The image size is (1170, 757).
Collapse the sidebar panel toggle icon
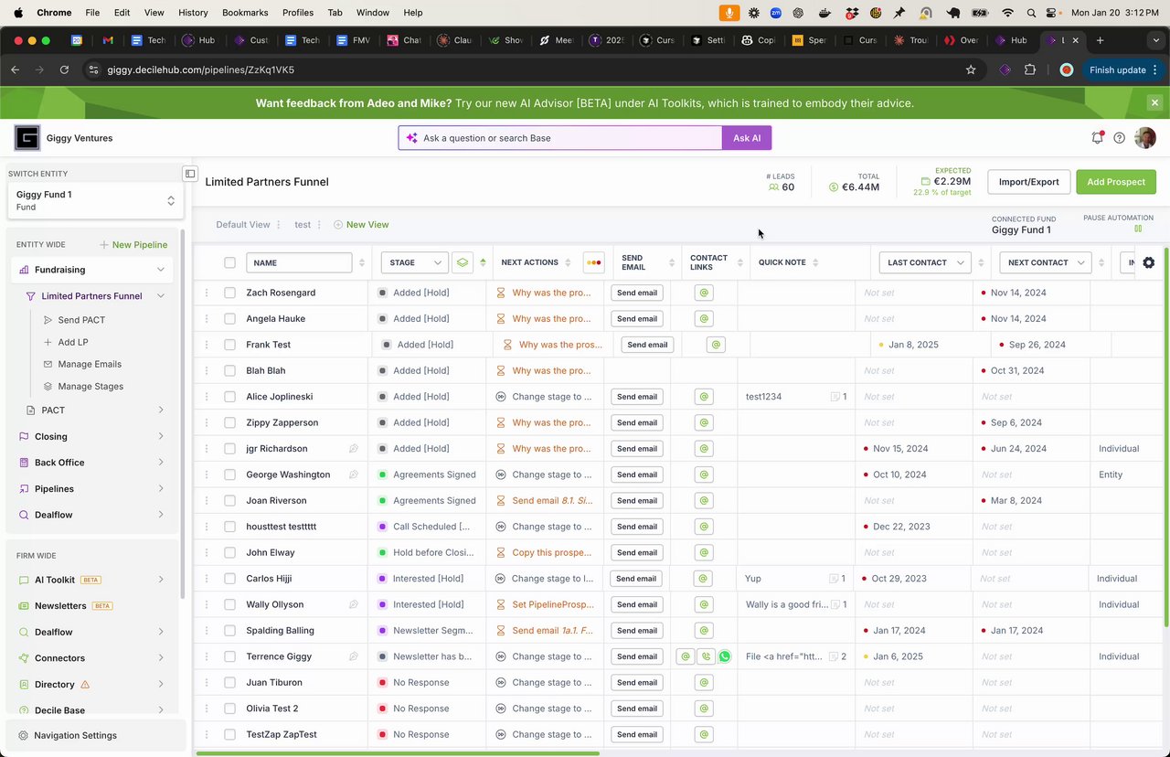[190, 174]
